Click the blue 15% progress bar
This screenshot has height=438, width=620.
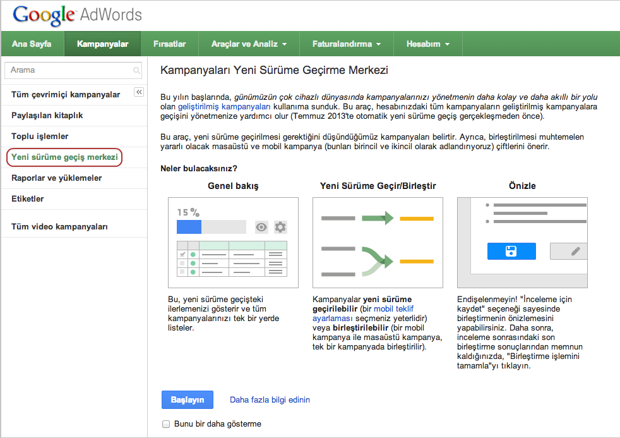point(189,227)
